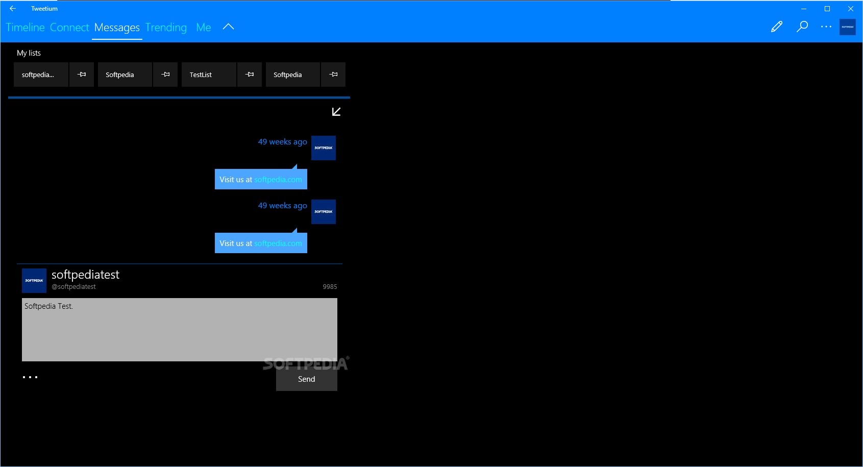Go to the Me tab
This screenshot has width=863, height=467.
(204, 28)
